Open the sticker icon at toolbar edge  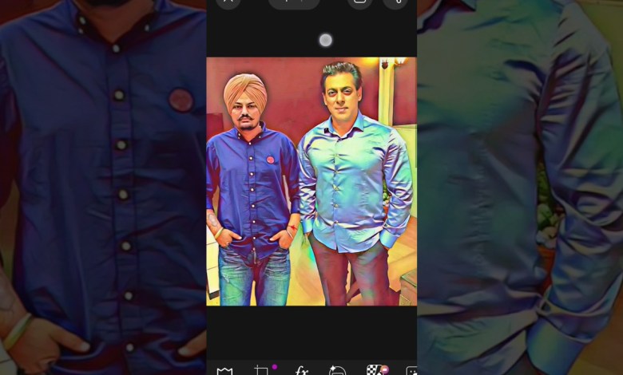[411, 371]
